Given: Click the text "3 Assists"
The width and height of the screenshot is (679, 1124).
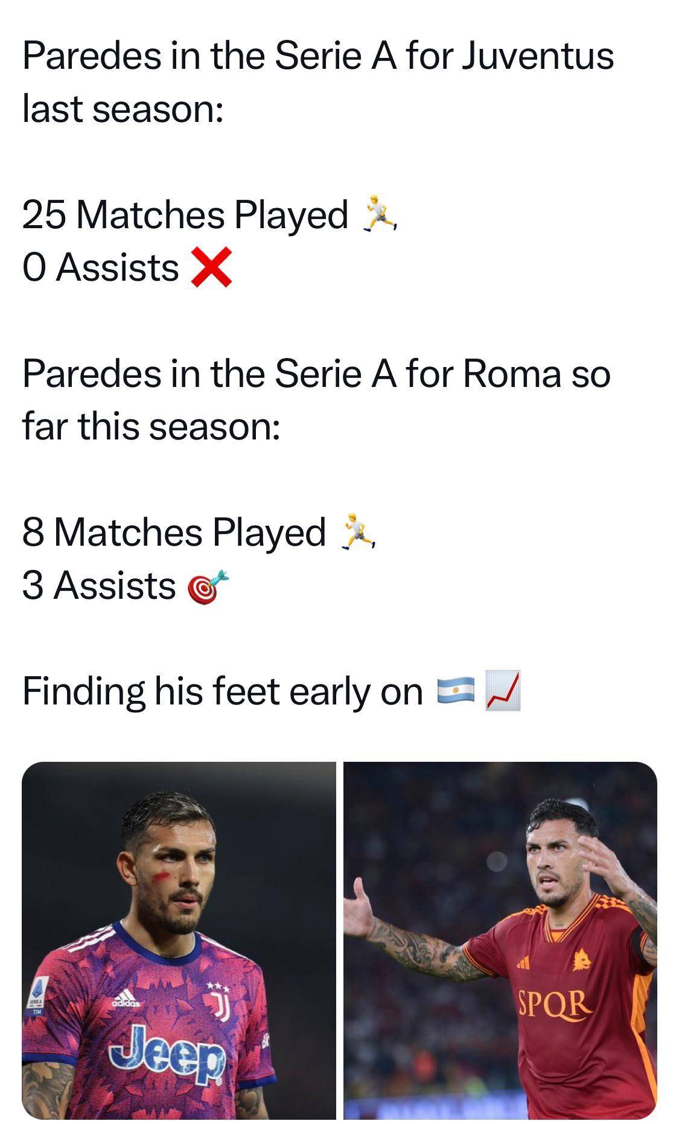Looking at the screenshot, I should 99,586.
